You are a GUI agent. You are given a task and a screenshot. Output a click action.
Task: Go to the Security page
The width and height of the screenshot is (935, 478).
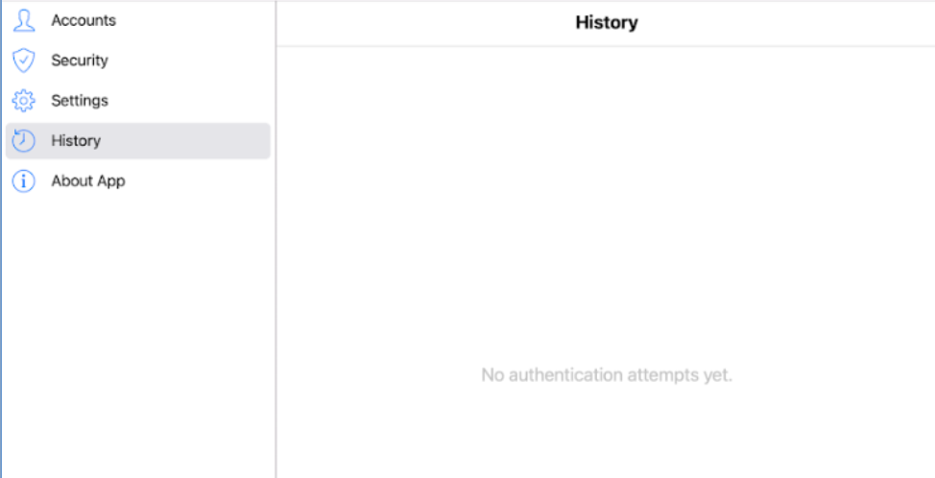(x=80, y=60)
